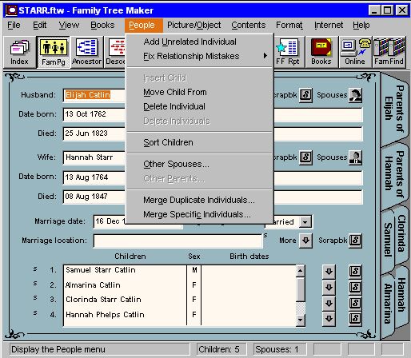Choose Merge Specific Individuals...
The width and height of the screenshot is (411, 358).
[x=200, y=214]
